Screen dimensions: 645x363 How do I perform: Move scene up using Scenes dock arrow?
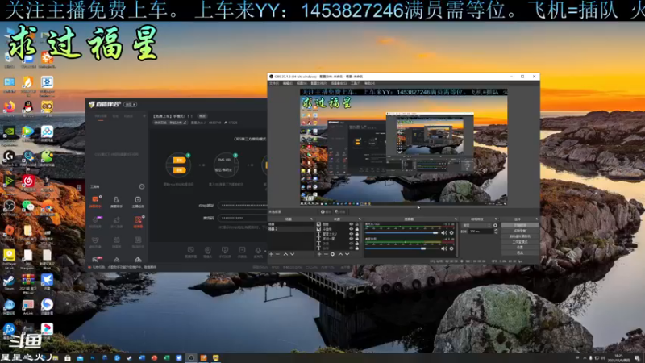tap(285, 254)
